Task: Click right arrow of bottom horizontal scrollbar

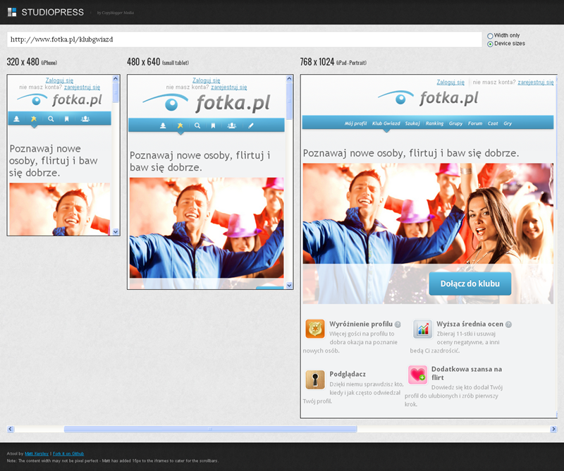Action: point(553,429)
